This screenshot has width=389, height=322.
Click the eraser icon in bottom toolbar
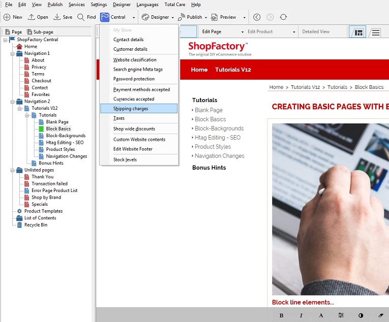(x=381, y=315)
